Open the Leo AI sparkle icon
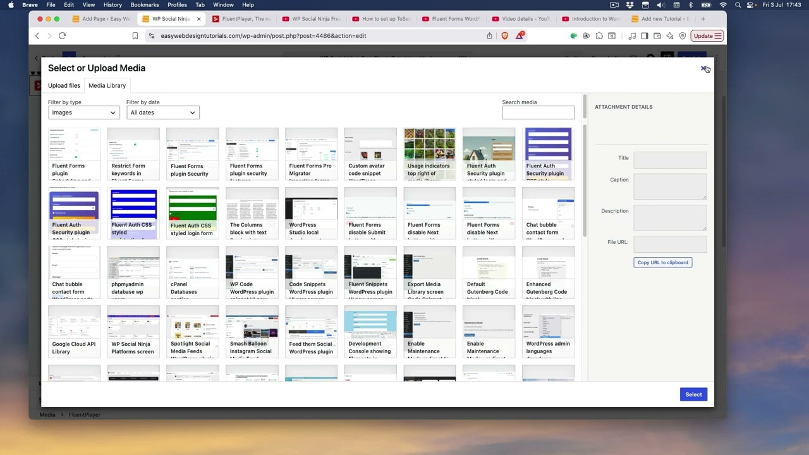The width and height of the screenshot is (809, 455). 670,36
